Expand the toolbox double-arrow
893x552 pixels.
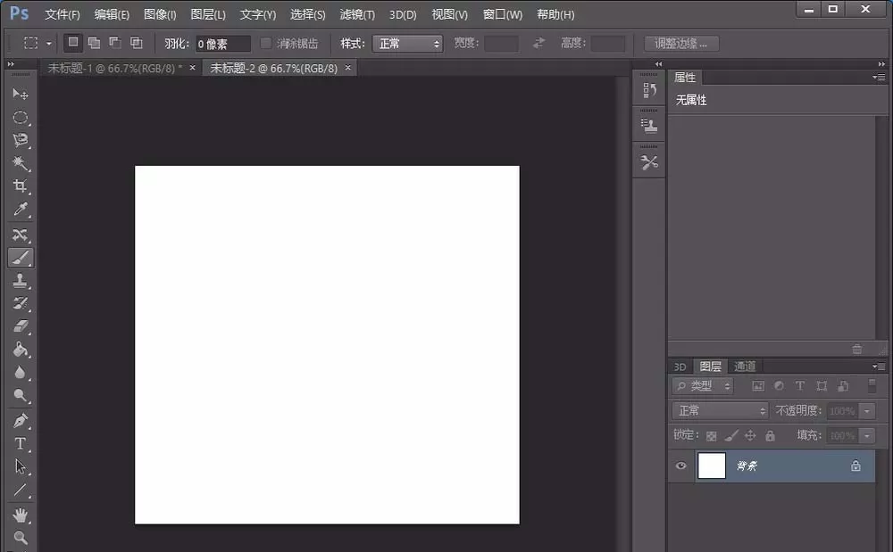pos(11,64)
